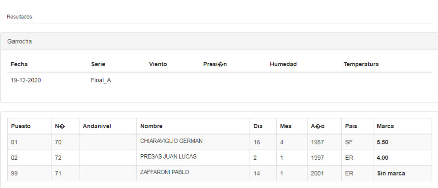
Task: Select the ZAFFARONI PABLO name cell
Action: [x=165, y=173]
